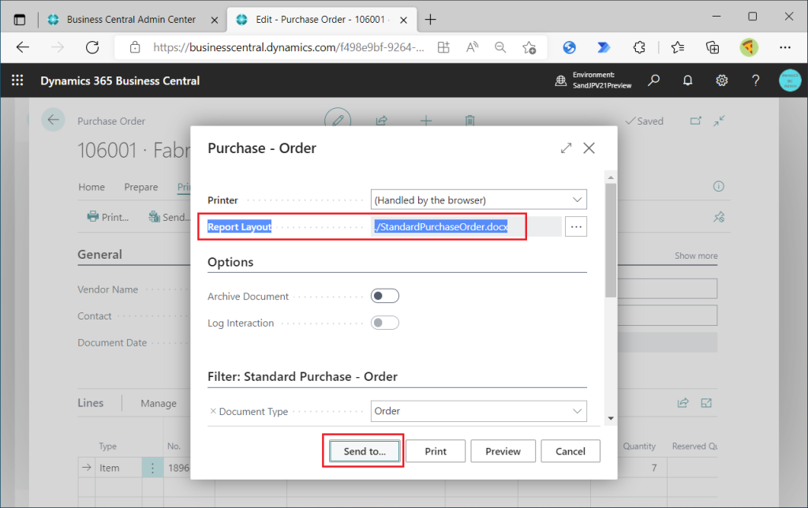Image resolution: width=808 pixels, height=508 pixels.
Task: Pin the action bar with the pin icon
Action: point(719,217)
